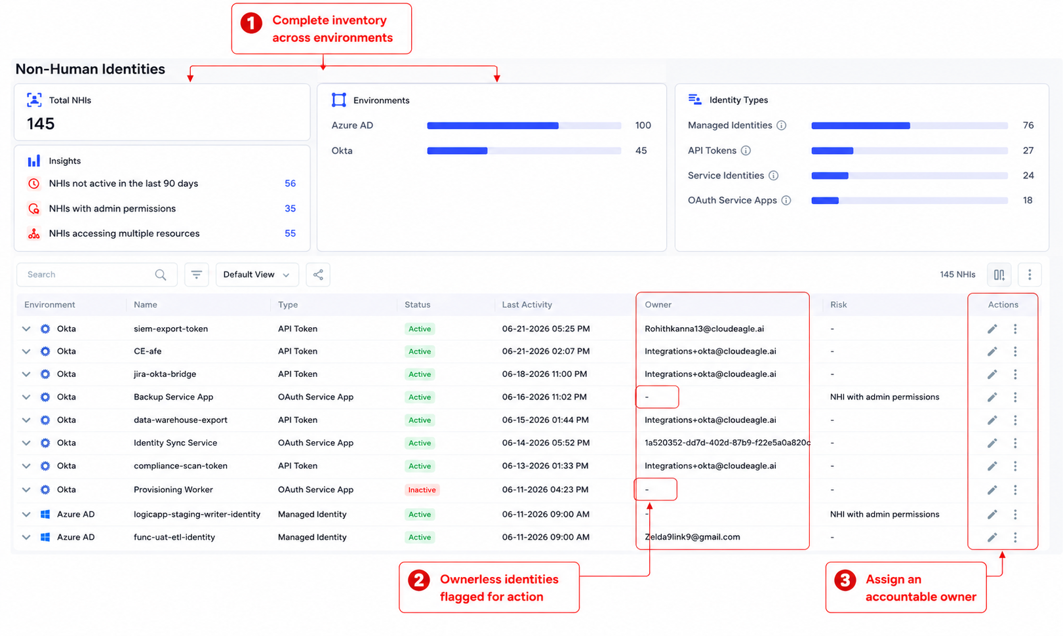Sort by the Risk column header
Viewport: 1063px width, 636px height.
pyautogui.click(x=839, y=305)
